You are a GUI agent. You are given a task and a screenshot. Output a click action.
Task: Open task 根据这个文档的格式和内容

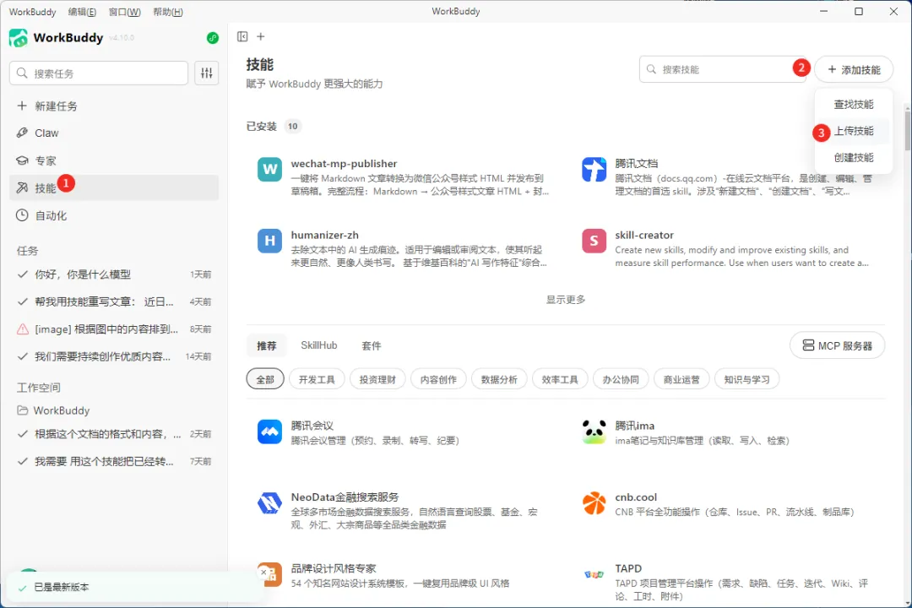click(x=114, y=434)
